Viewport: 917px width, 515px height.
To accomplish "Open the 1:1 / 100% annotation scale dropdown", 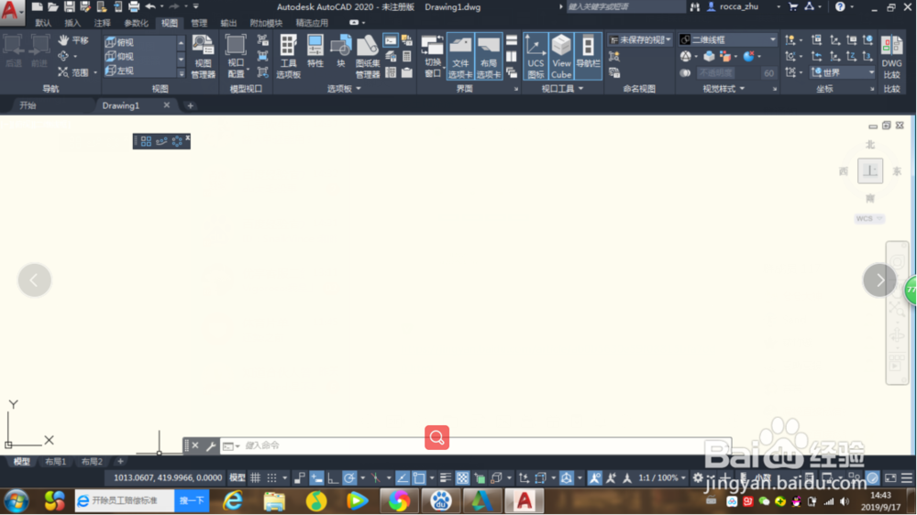I will pyautogui.click(x=662, y=478).
